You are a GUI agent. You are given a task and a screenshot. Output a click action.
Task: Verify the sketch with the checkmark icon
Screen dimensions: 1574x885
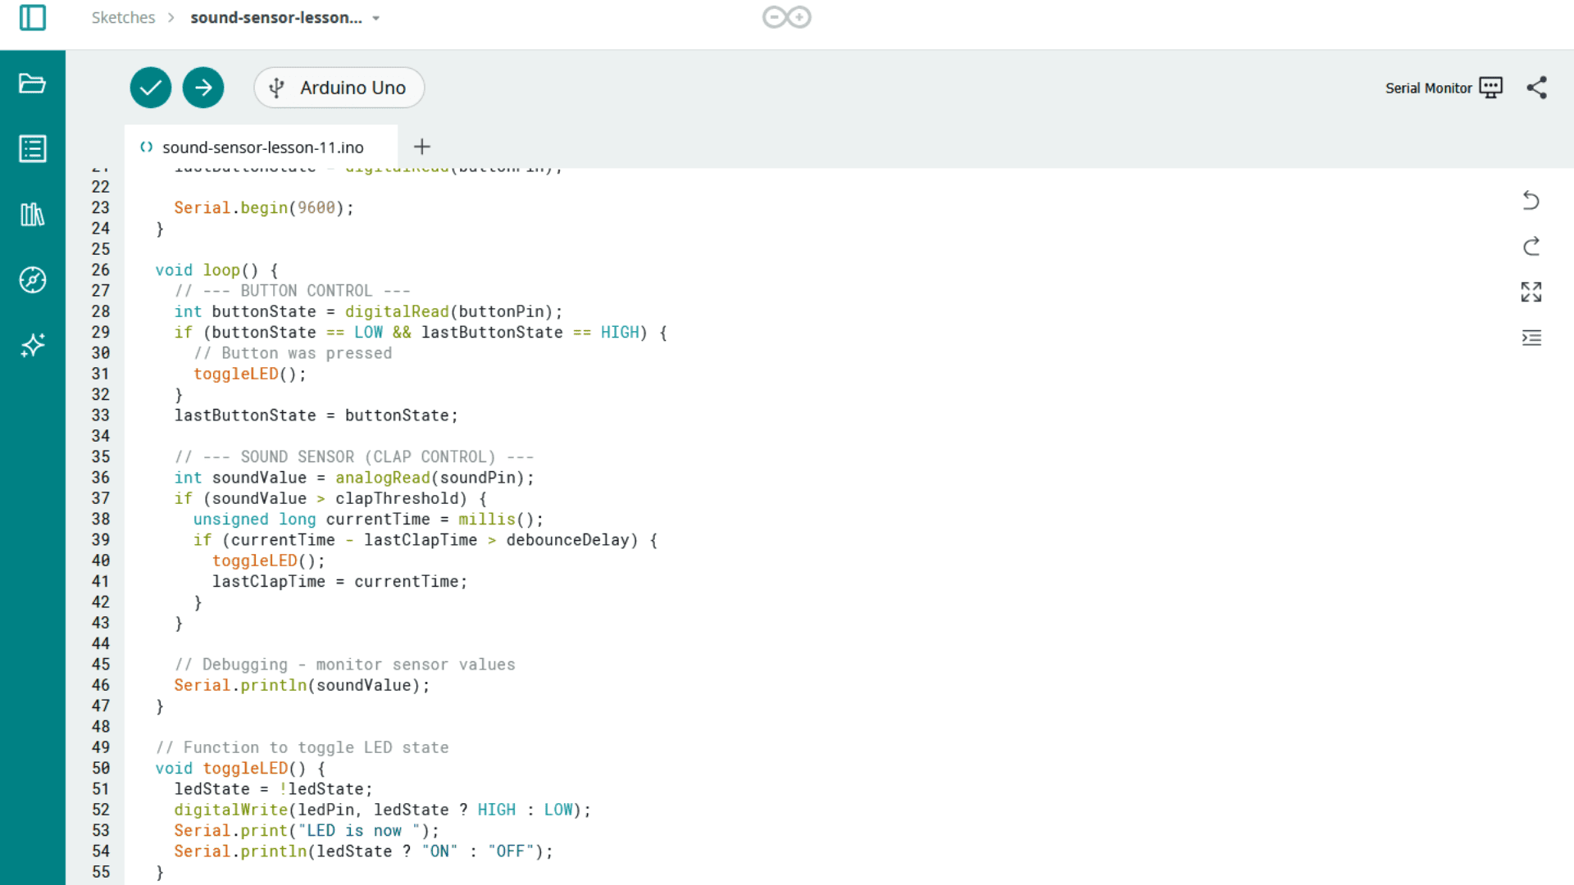(150, 88)
